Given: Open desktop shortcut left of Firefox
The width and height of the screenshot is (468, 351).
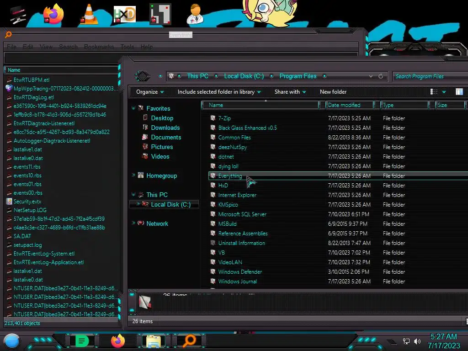Looking at the screenshot, I should (x=18, y=14).
